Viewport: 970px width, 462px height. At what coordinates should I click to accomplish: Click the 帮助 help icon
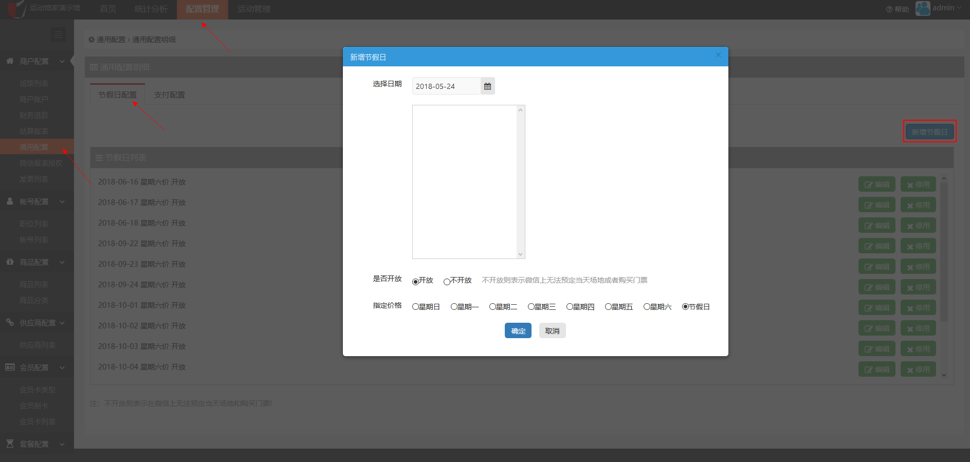889,9
